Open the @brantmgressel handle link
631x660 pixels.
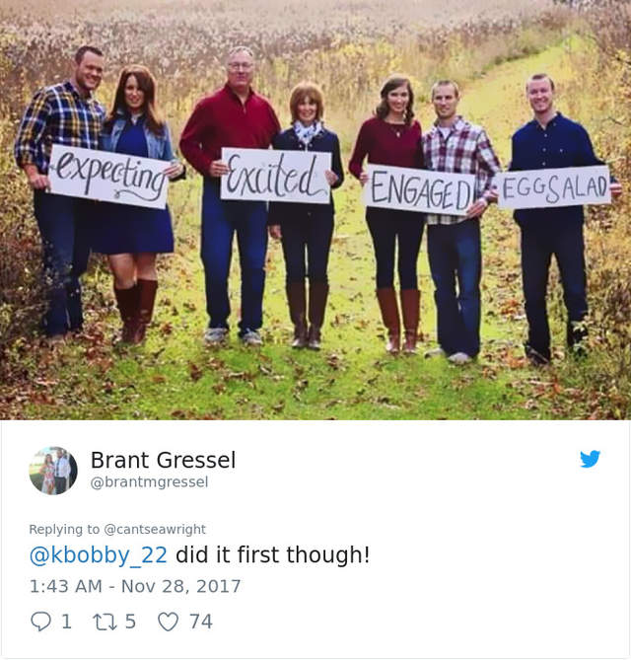click(149, 482)
